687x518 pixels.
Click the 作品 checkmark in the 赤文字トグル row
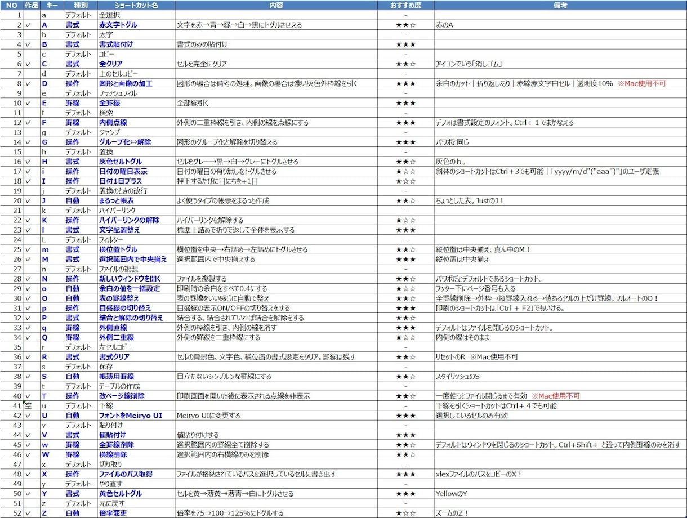[x=28, y=25]
